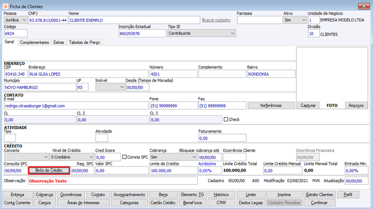
Task: Follow the Buscar cadastro link
Action: tap(216, 20)
